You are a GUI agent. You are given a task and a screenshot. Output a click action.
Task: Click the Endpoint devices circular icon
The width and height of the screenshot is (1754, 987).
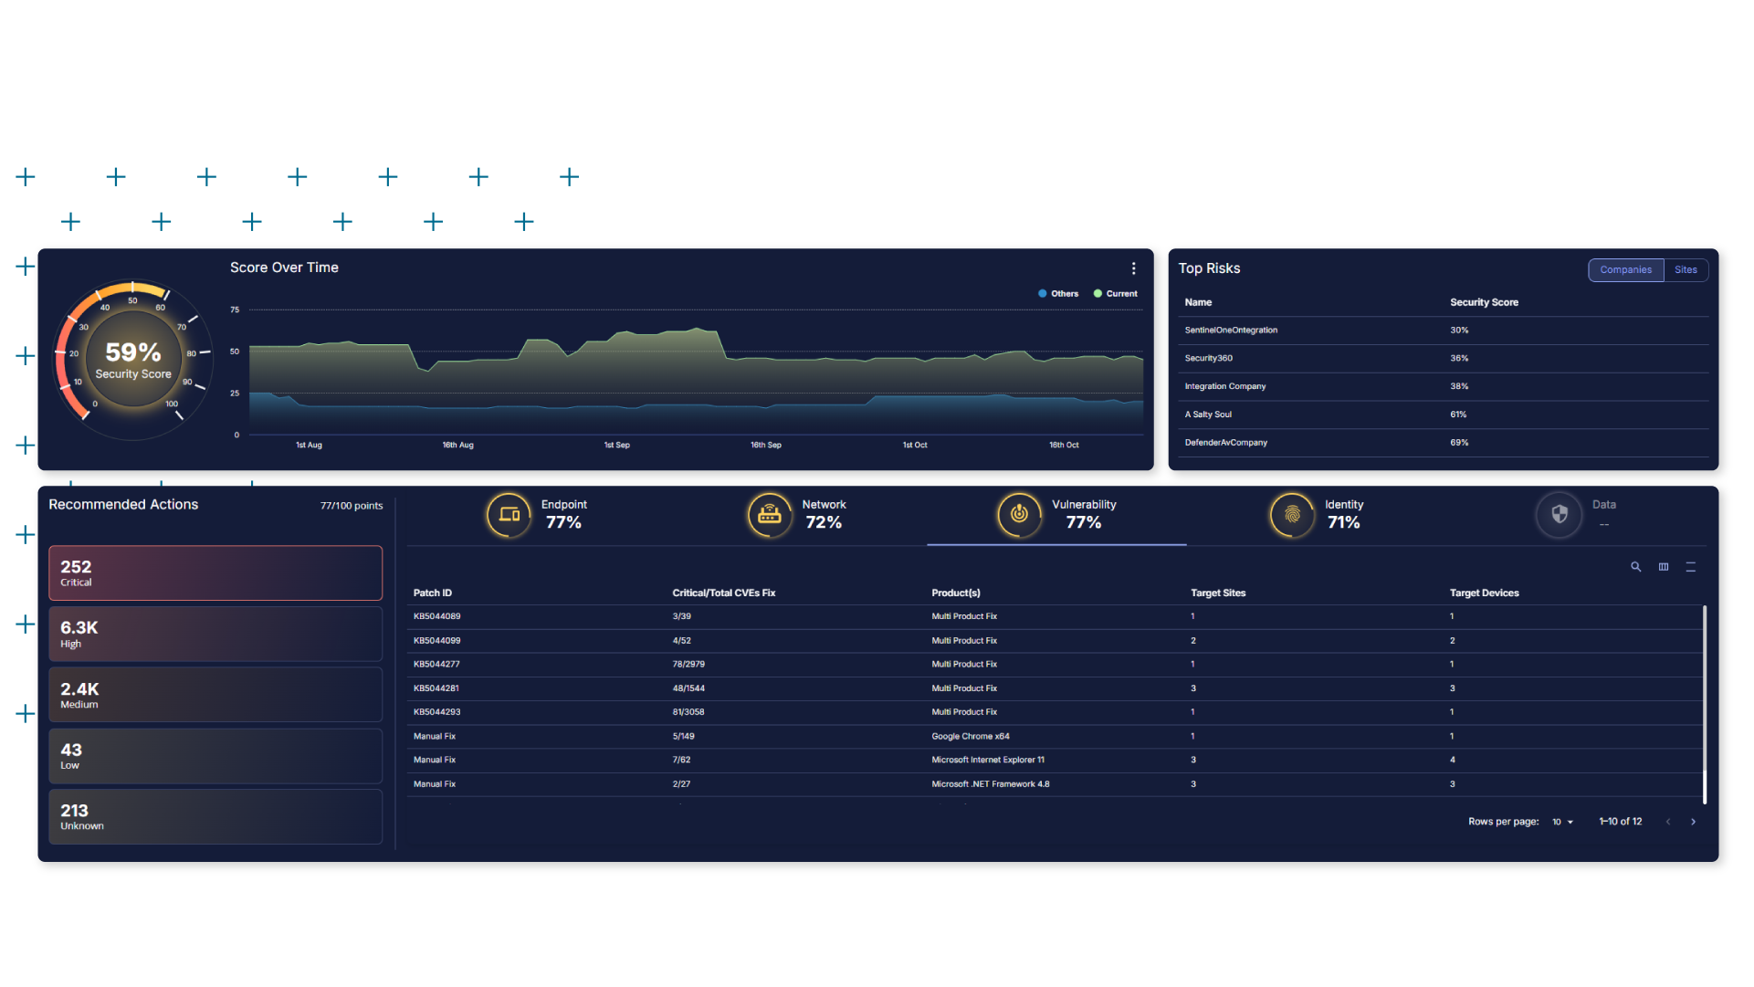tap(509, 515)
